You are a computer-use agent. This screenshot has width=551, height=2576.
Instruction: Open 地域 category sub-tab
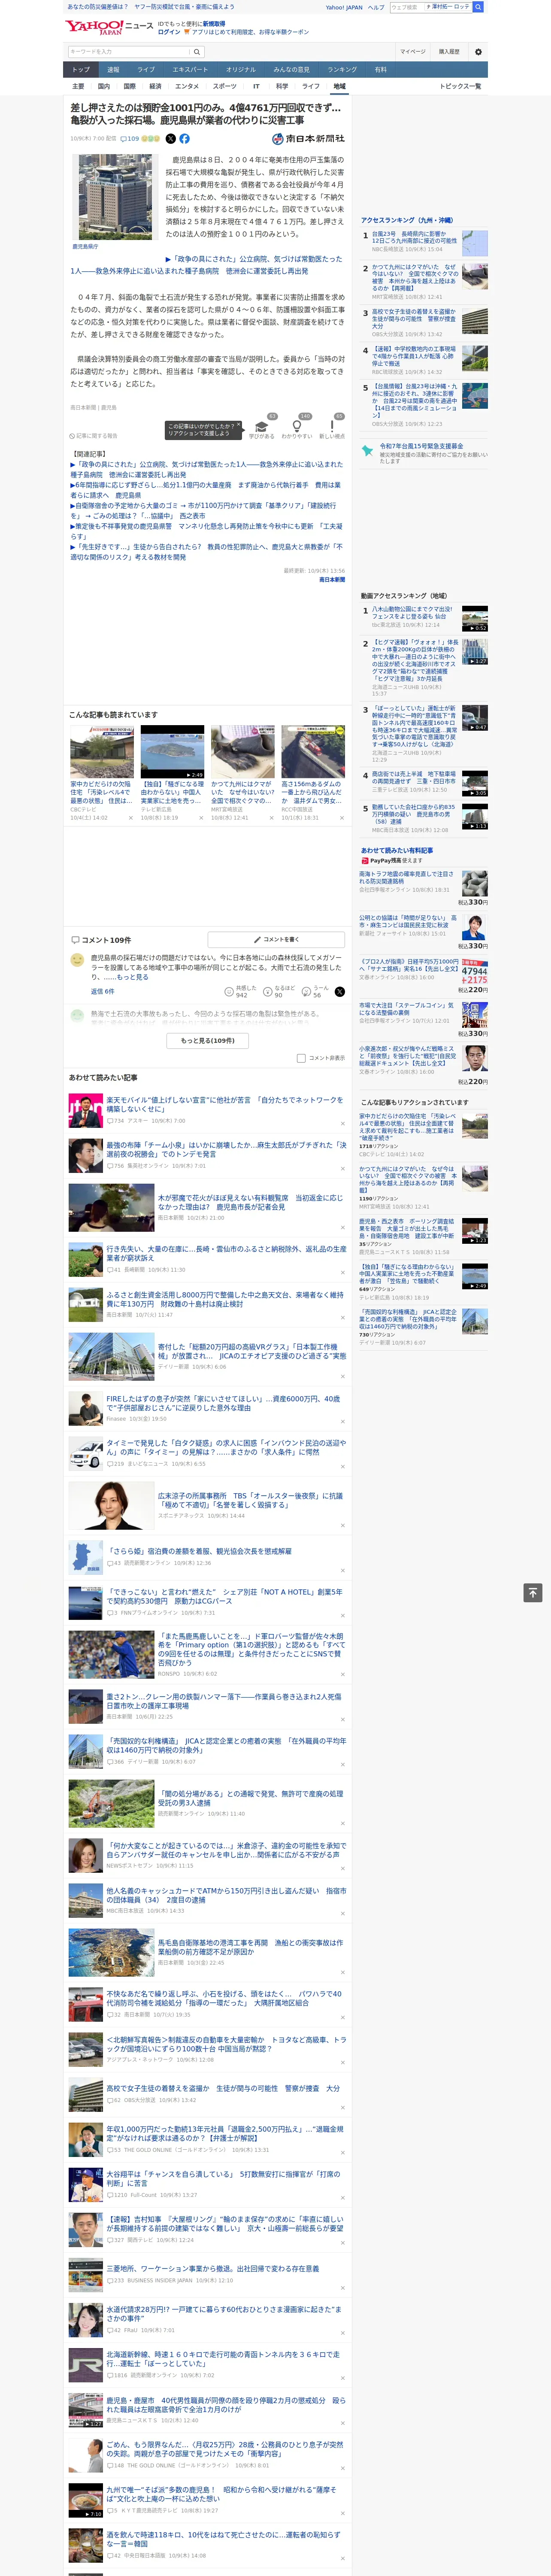pyautogui.click(x=339, y=86)
